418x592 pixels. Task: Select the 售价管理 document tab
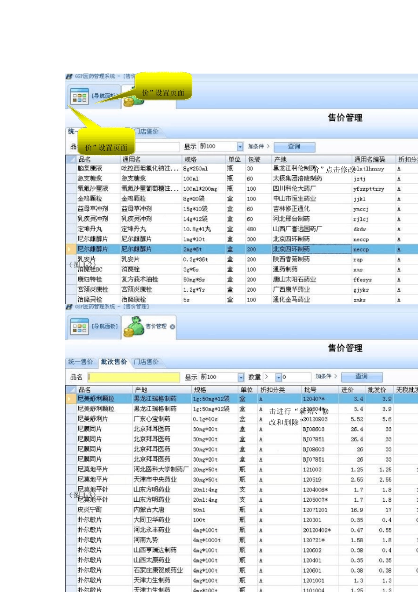(x=149, y=327)
